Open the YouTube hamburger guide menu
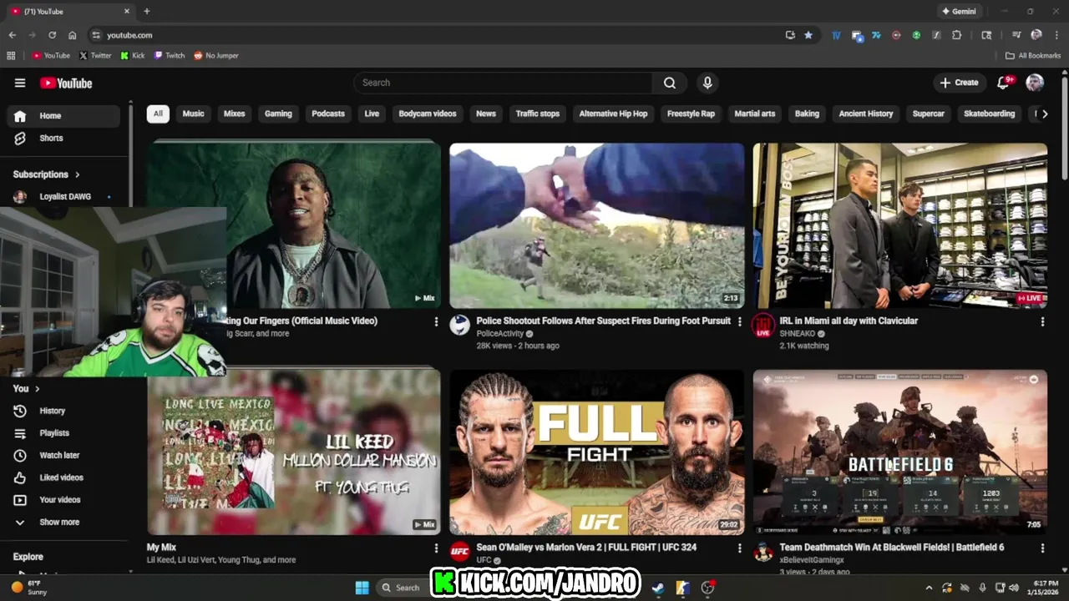This screenshot has height=601, width=1069. tap(20, 83)
